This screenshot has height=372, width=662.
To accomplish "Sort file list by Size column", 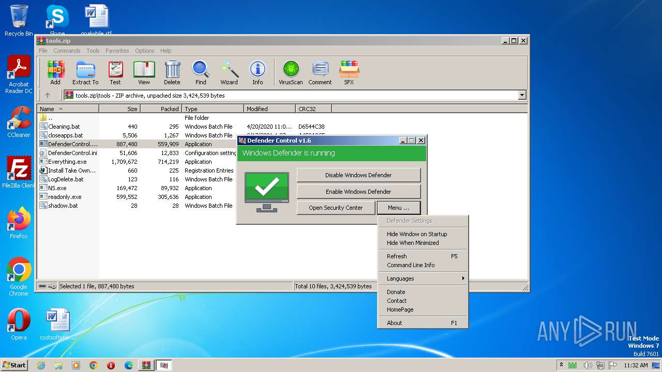I will 119,109.
